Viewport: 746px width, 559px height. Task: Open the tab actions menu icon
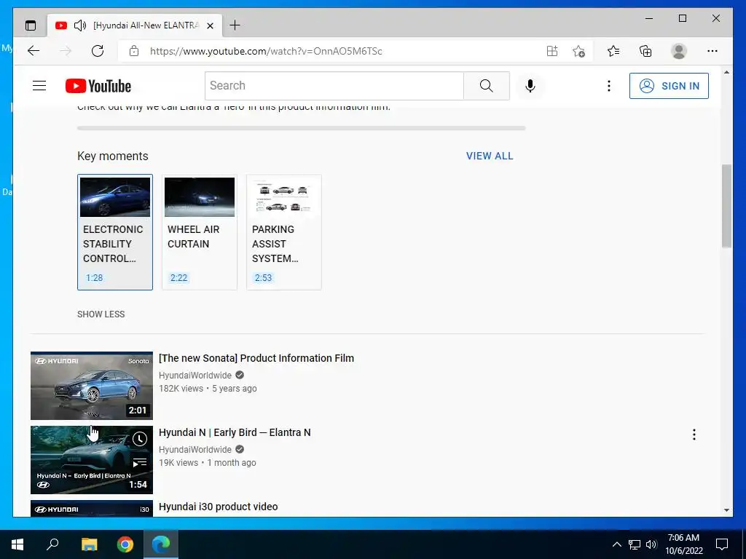[31, 25]
